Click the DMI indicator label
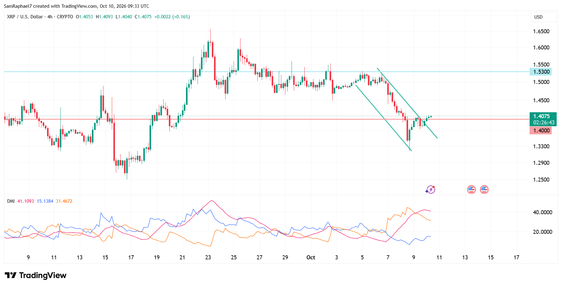The image size is (562, 287). [11, 201]
